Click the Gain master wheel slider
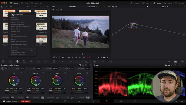Image resolution: width=186 pixels, height=105 pixels. tap(57, 93)
